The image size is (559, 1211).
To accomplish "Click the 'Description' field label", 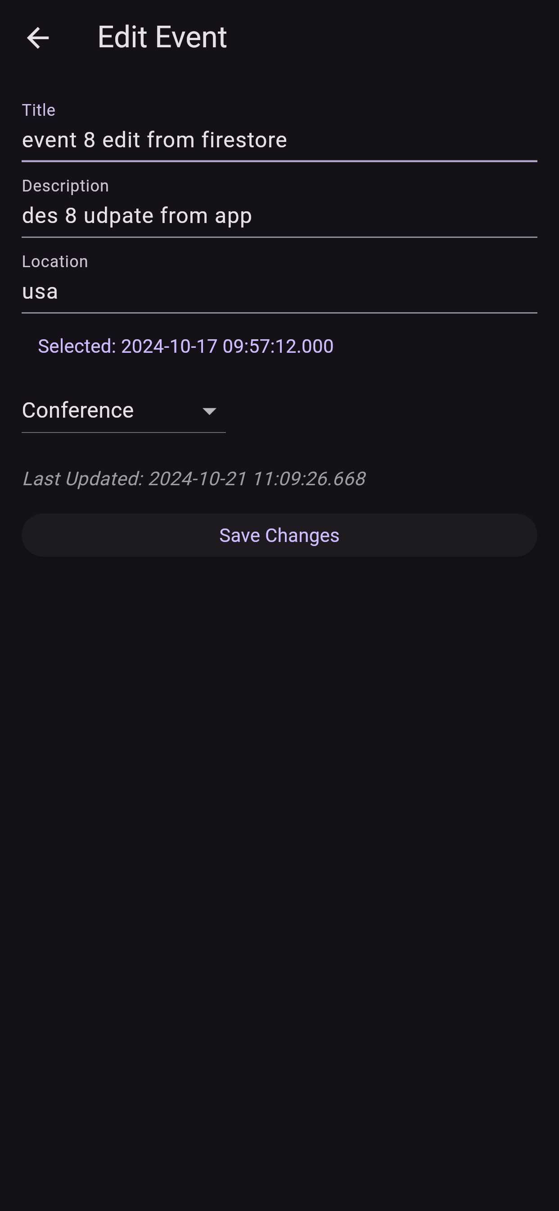I will (65, 186).
